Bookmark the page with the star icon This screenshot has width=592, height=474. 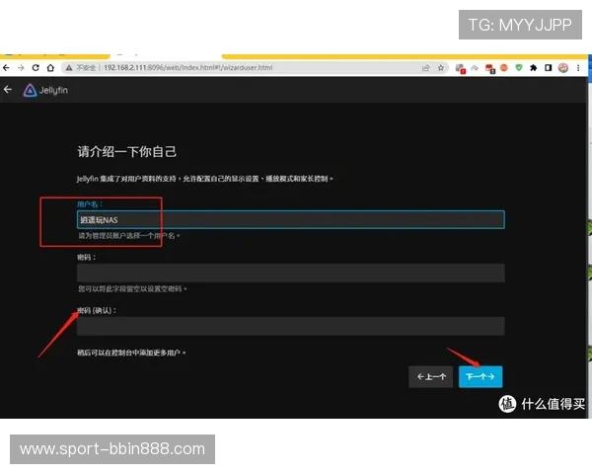tap(441, 68)
